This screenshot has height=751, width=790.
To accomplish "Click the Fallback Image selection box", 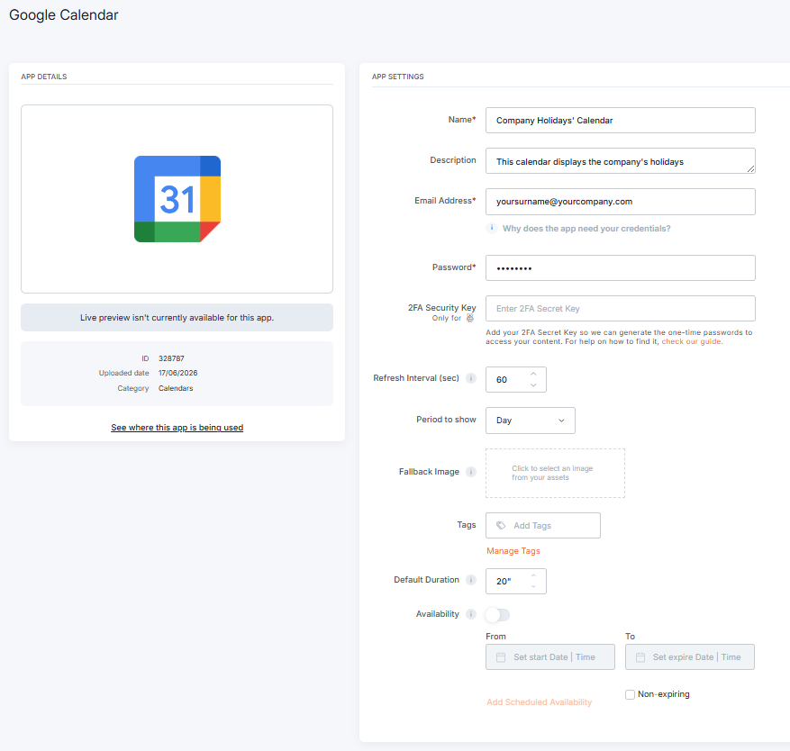I will coord(555,474).
